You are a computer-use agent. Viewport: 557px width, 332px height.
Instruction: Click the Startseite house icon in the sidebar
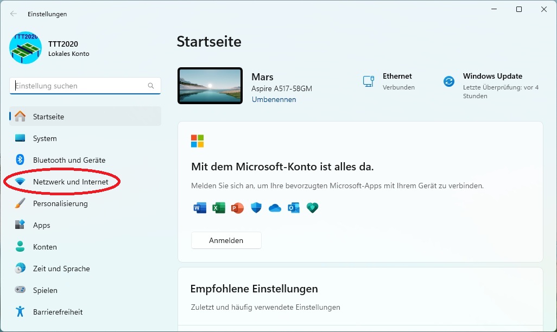(x=20, y=117)
